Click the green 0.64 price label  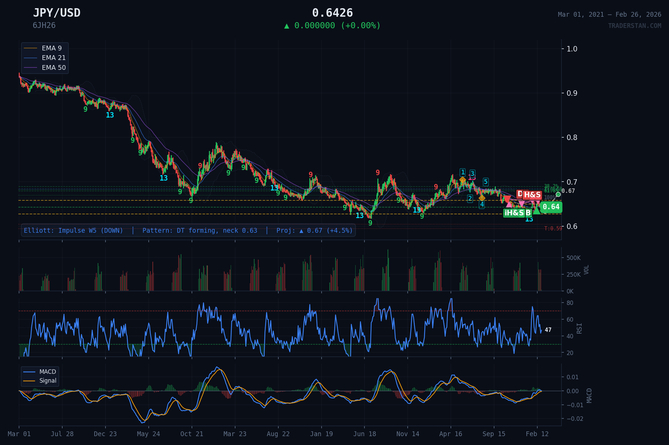tap(551, 207)
